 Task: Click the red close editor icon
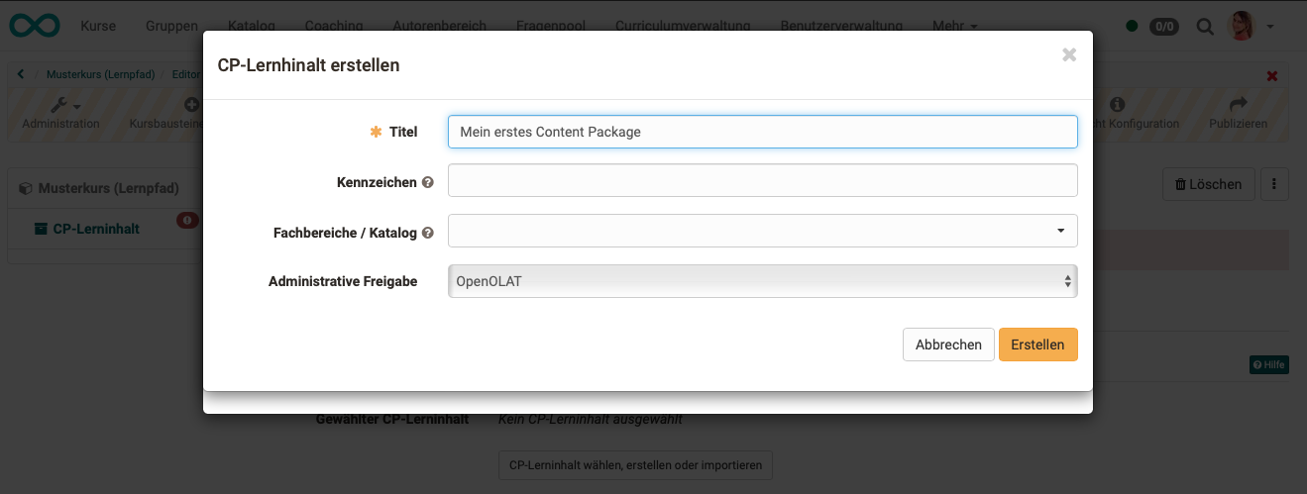click(1272, 75)
